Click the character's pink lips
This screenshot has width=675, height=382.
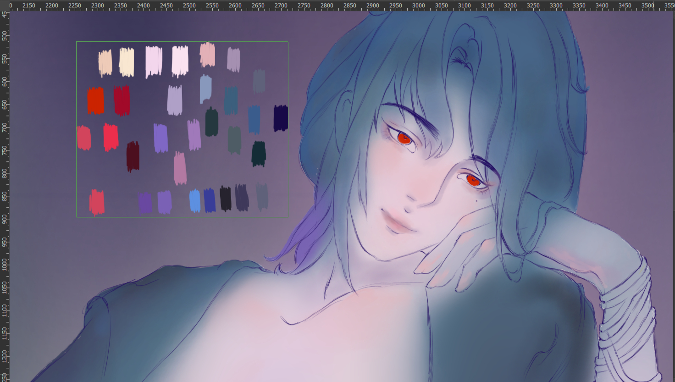pos(398,222)
